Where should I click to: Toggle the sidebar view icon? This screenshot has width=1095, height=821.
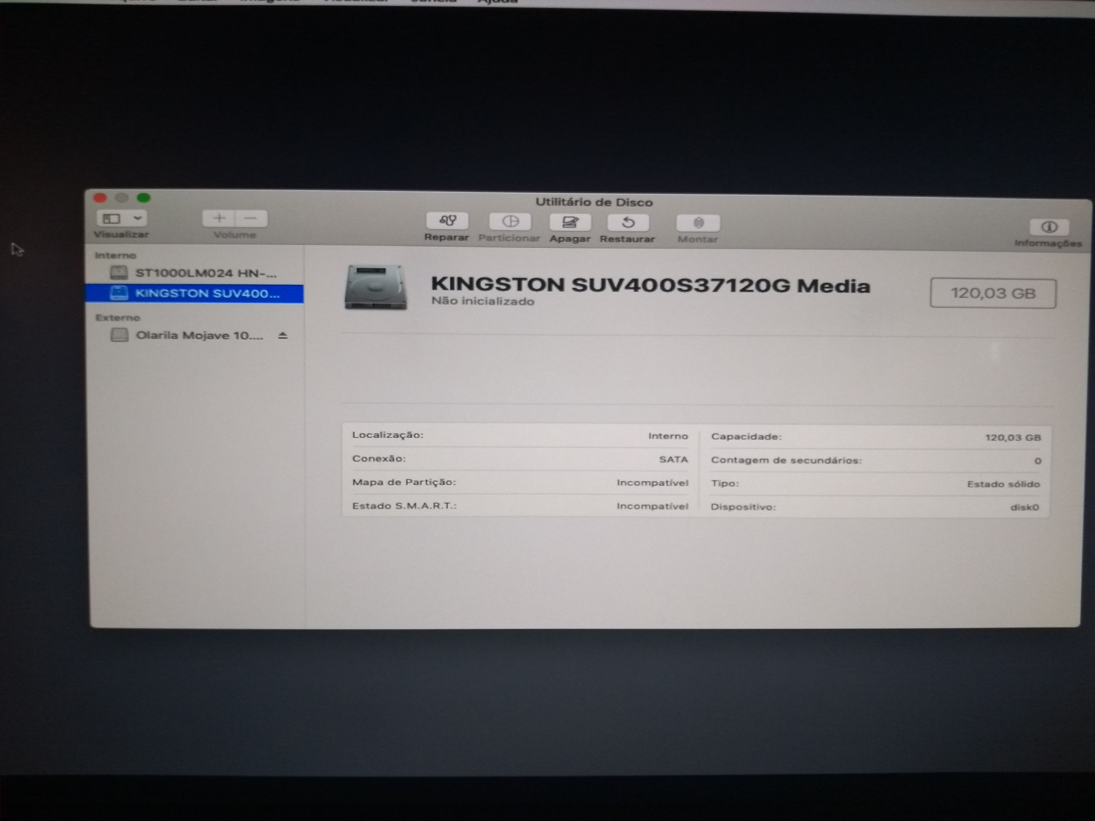click(x=112, y=218)
